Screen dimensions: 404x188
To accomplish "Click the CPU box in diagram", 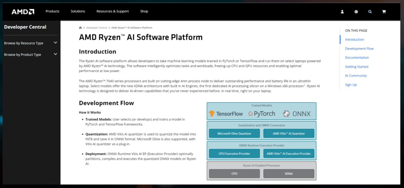I will [234, 174].
